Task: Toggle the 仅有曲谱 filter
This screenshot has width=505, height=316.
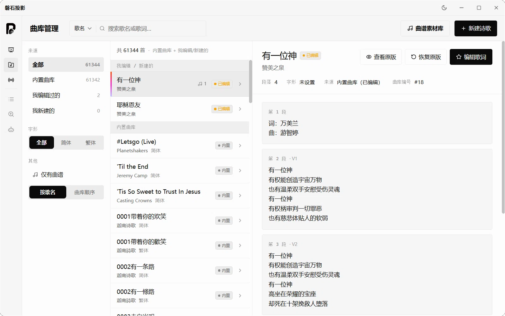Action: (x=66, y=174)
